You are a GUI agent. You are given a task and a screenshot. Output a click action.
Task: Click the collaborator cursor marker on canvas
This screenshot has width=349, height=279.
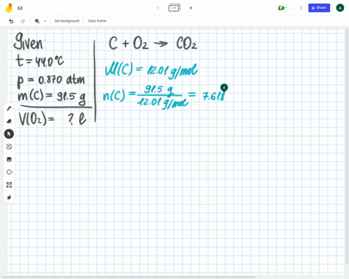click(224, 88)
